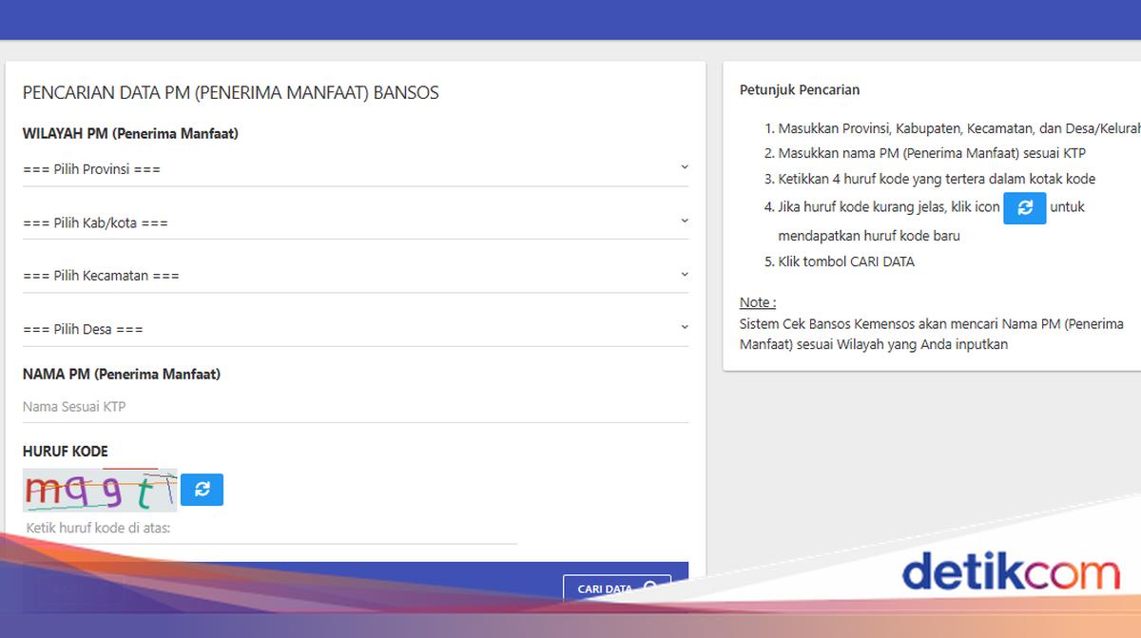1141x638 pixels.
Task: Click the Petunjuk Pencarian panel heading
Action: tap(800, 89)
